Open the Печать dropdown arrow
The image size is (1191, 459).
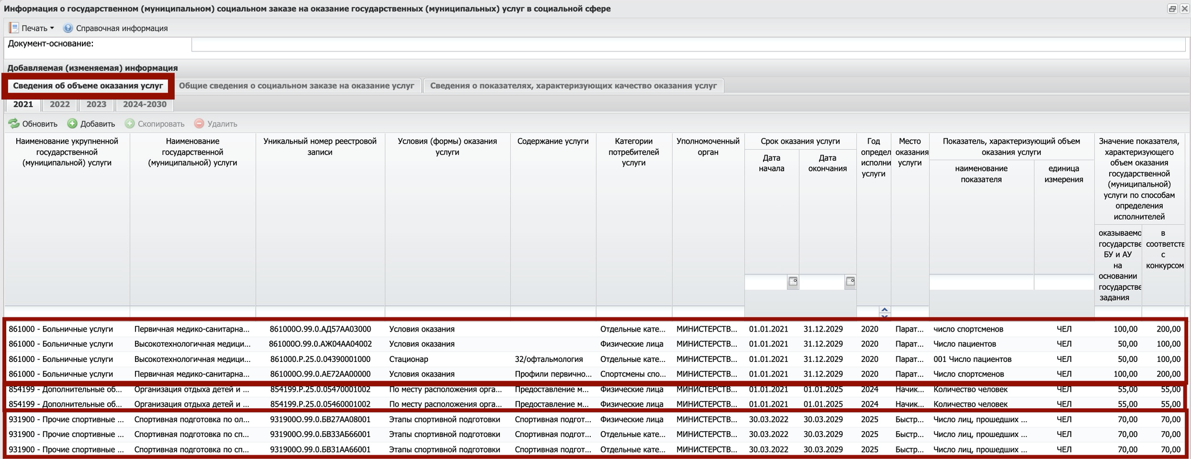point(52,28)
